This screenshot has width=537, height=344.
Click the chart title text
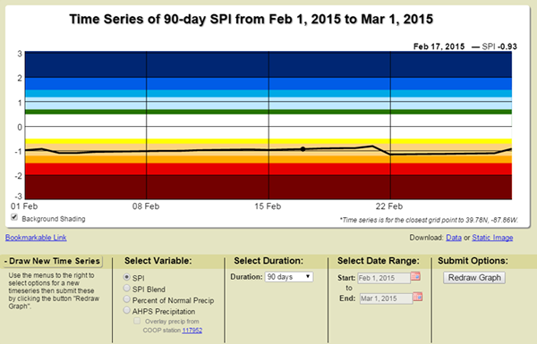point(251,19)
